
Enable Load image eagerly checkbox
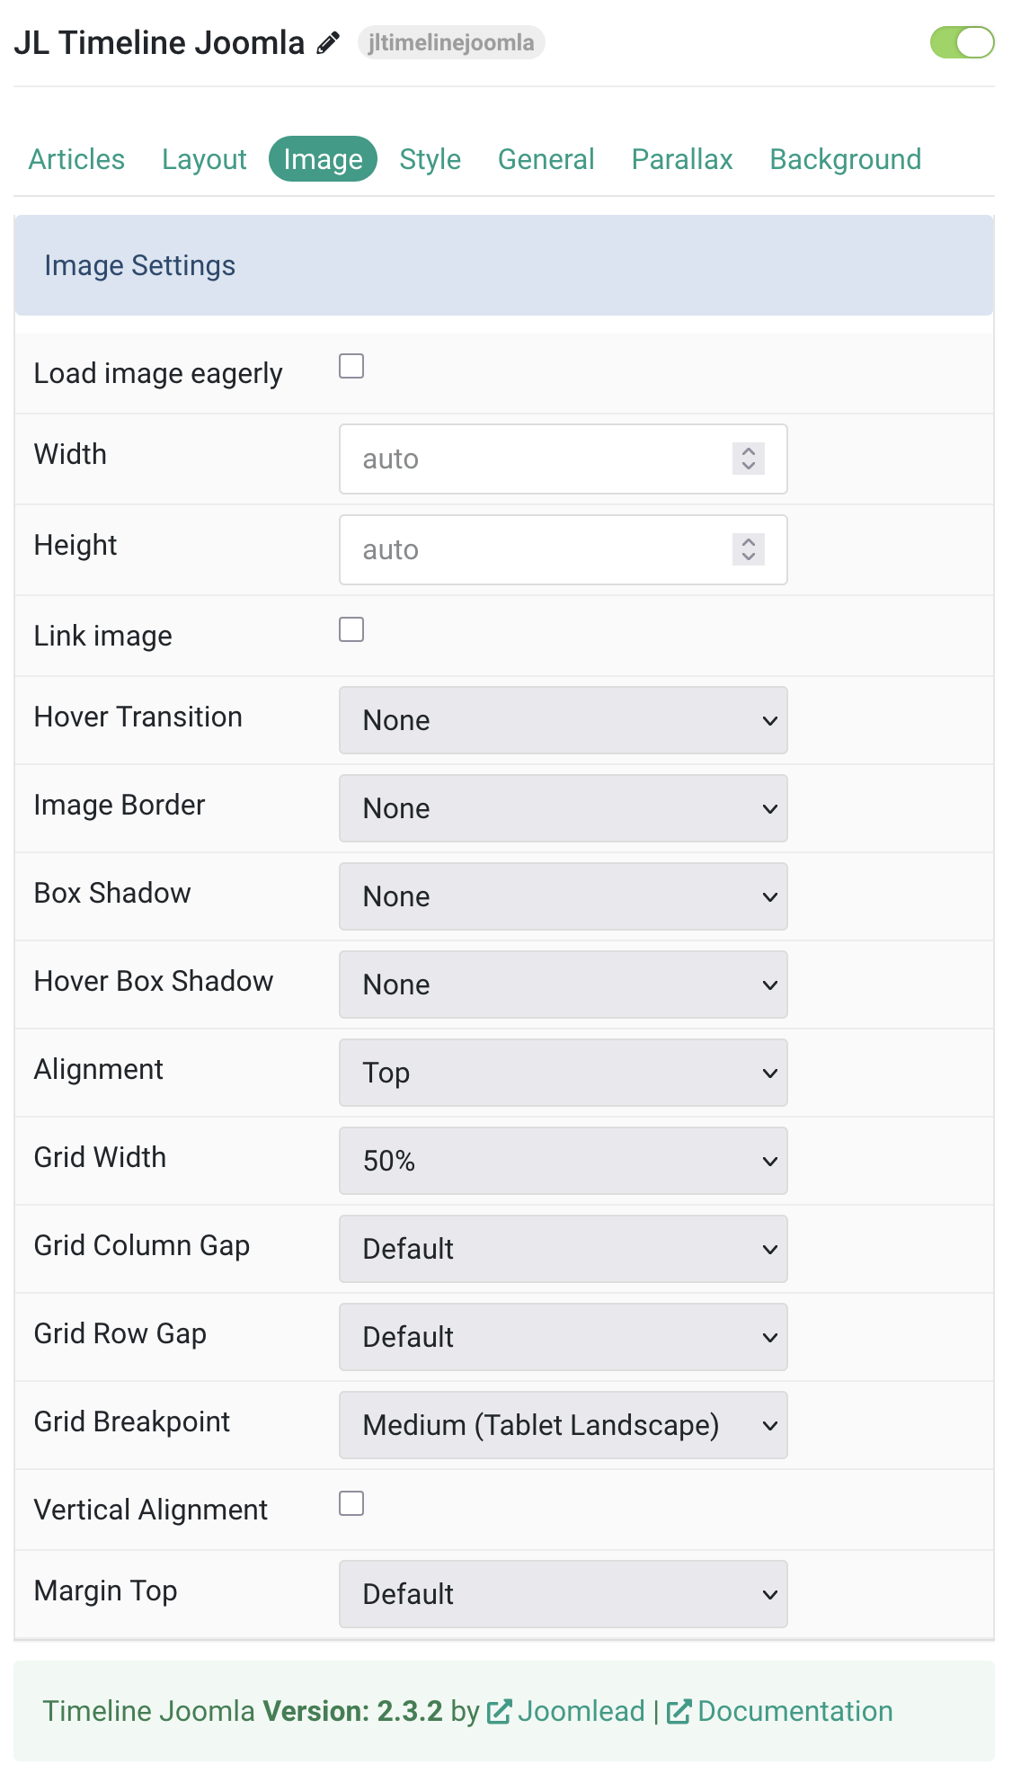point(351,366)
